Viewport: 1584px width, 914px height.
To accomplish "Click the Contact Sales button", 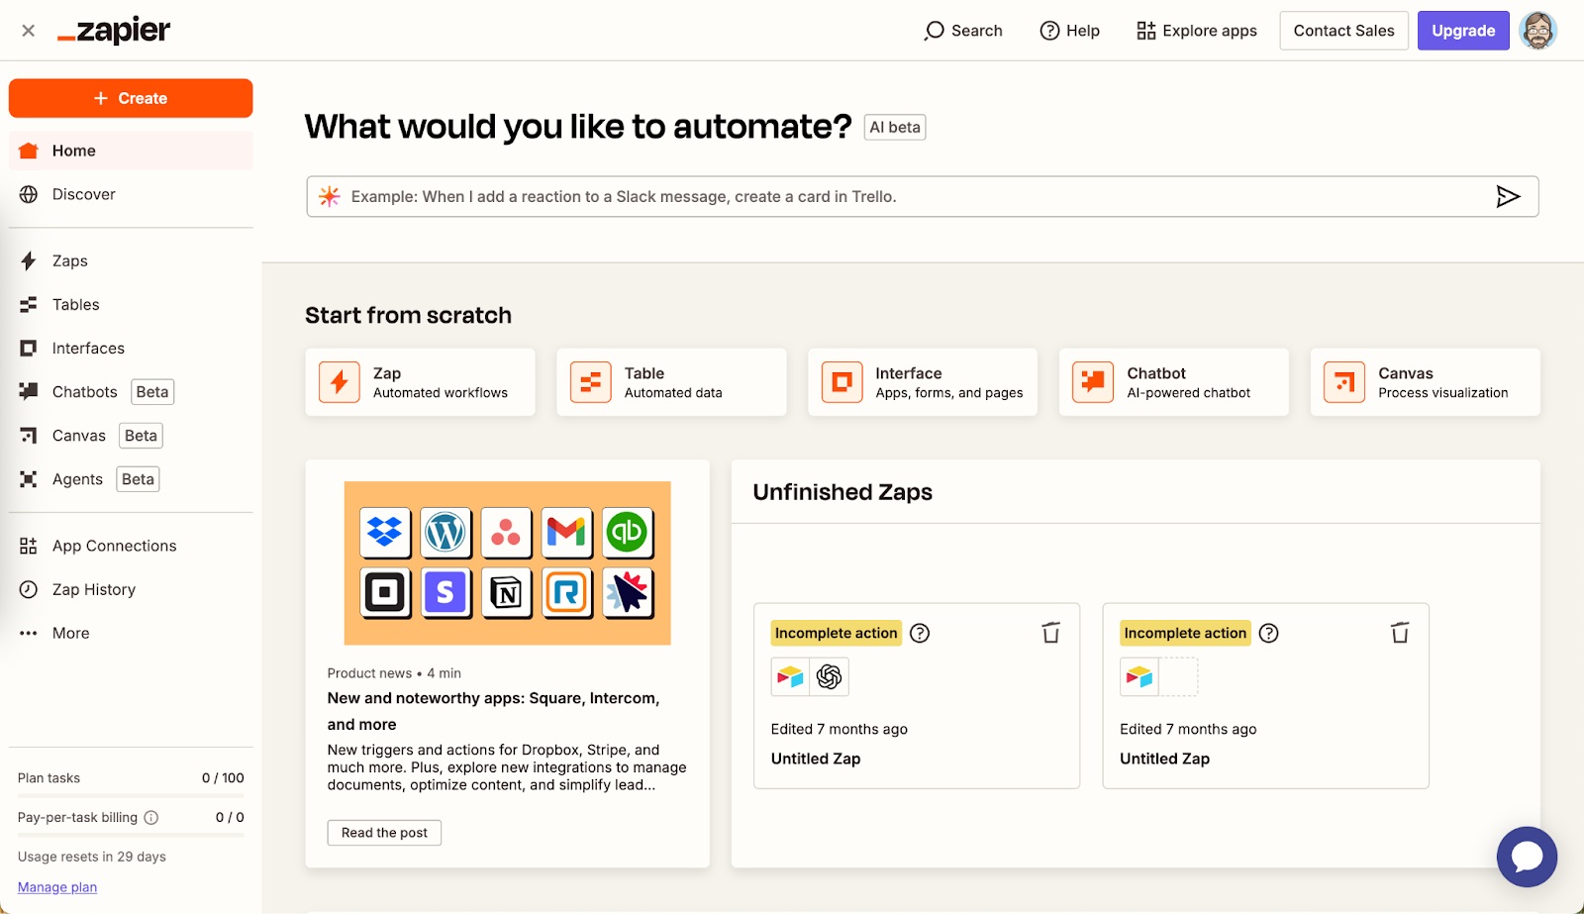I will pyautogui.click(x=1343, y=31).
